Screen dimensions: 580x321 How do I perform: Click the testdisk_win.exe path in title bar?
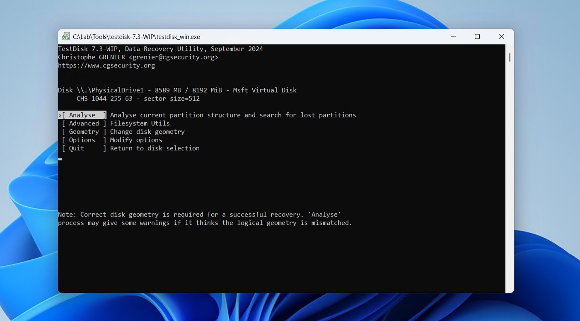pyautogui.click(x=136, y=36)
